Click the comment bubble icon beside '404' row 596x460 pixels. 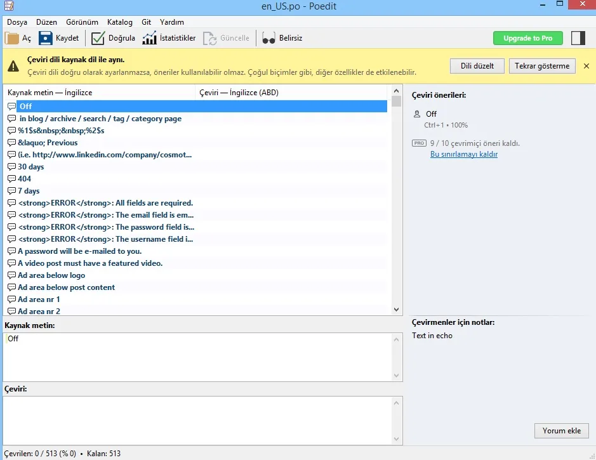pos(12,178)
